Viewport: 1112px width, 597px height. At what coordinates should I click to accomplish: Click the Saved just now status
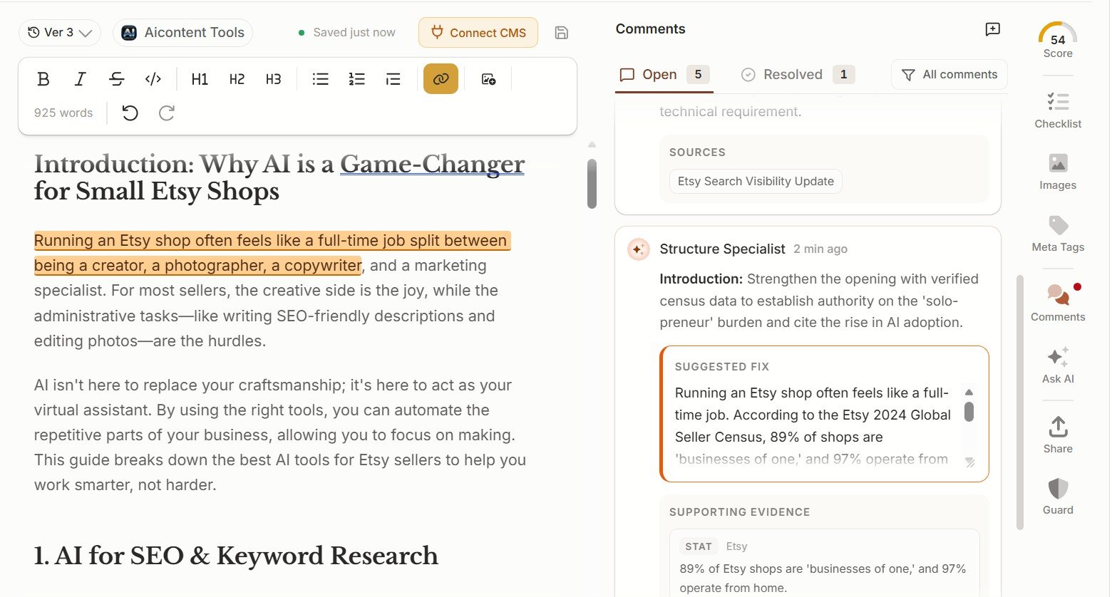[x=346, y=33]
